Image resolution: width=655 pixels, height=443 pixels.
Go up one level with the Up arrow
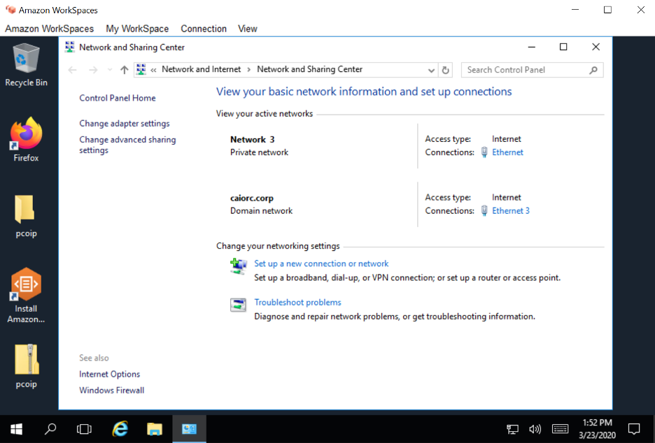124,70
